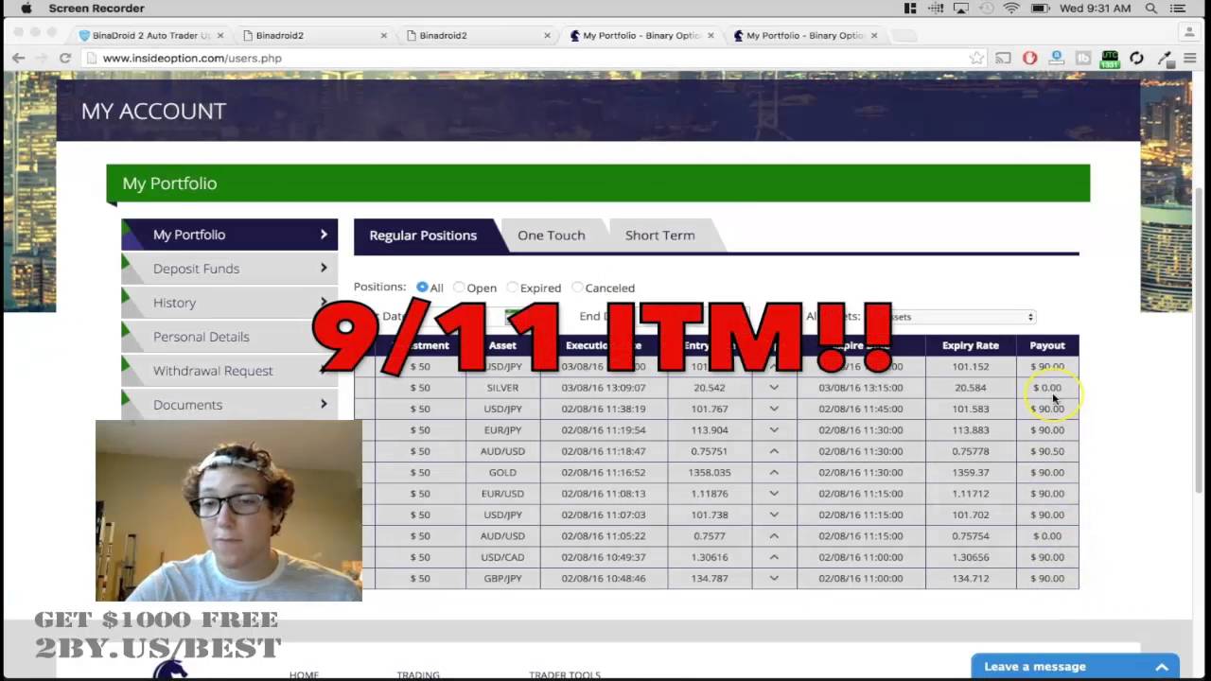Open Documents in the account sidebar
The width and height of the screenshot is (1211, 681).
click(x=229, y=405)
